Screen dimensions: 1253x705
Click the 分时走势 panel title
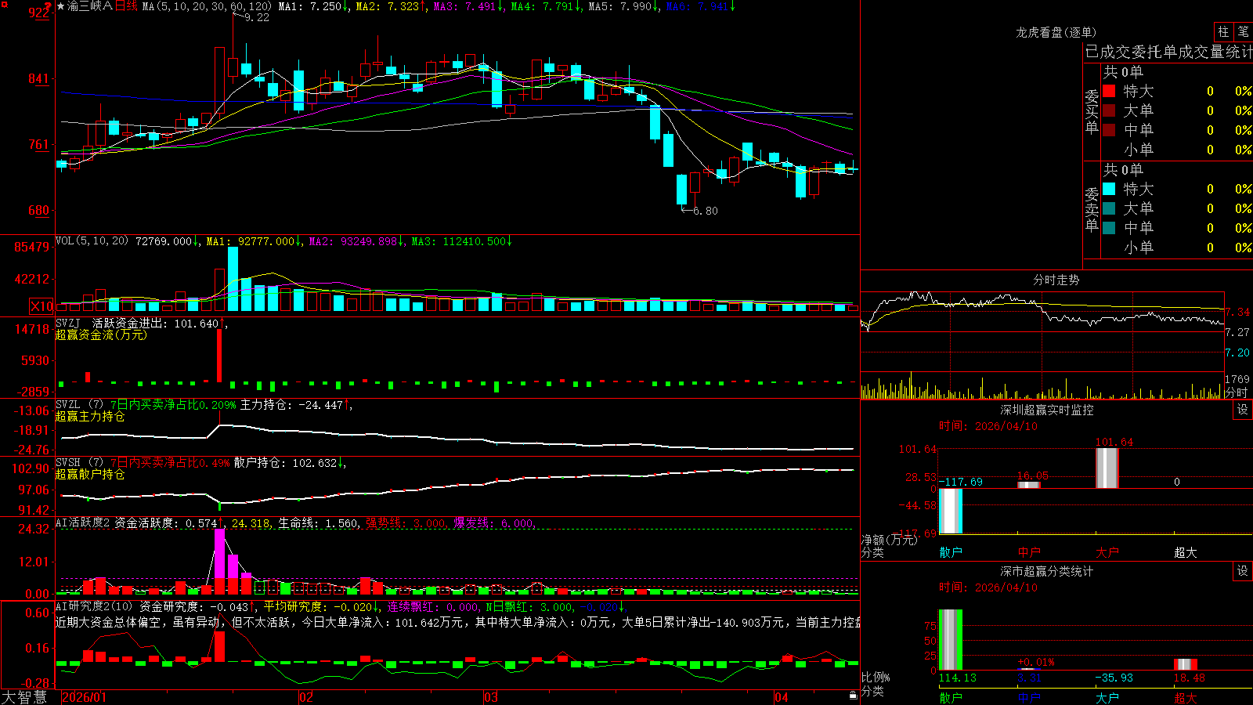1056,280
